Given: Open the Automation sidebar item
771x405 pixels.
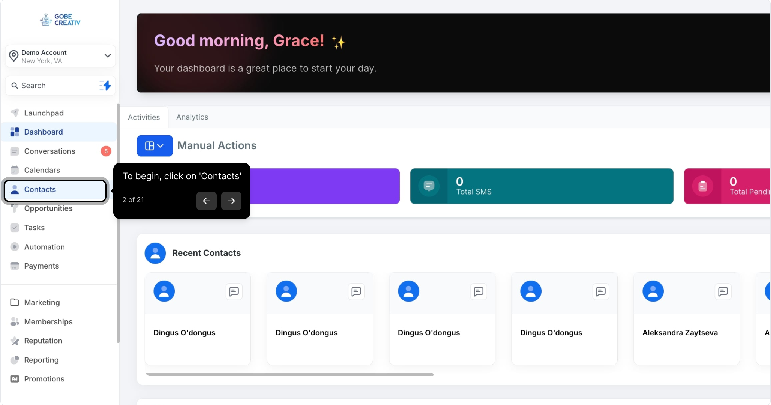Looking at the screenshot, I should [x=44, y=247].
